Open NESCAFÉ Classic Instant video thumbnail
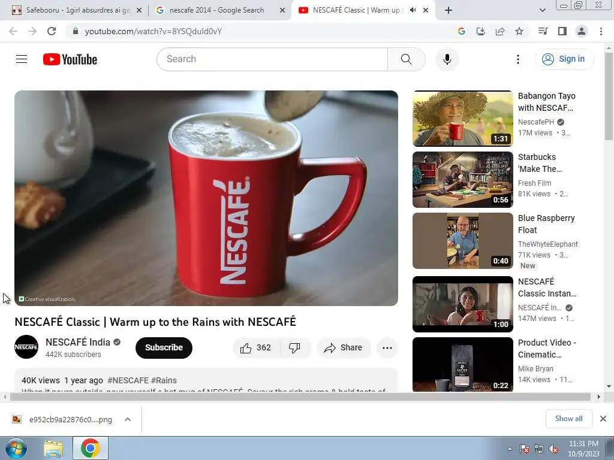The width and height of the screenshot is (614, 460). [x=462, y=304]
